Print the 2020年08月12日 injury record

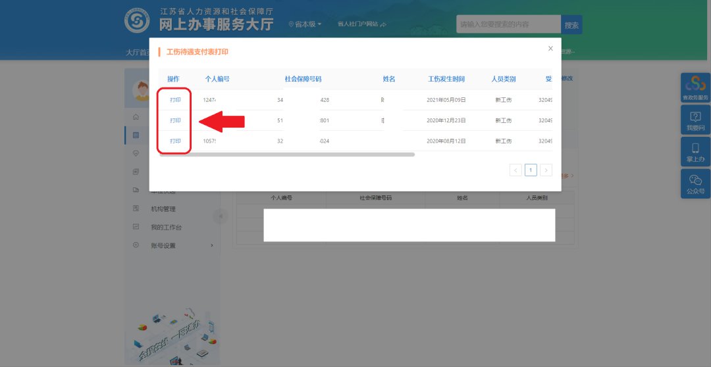(x=175, y=141)
